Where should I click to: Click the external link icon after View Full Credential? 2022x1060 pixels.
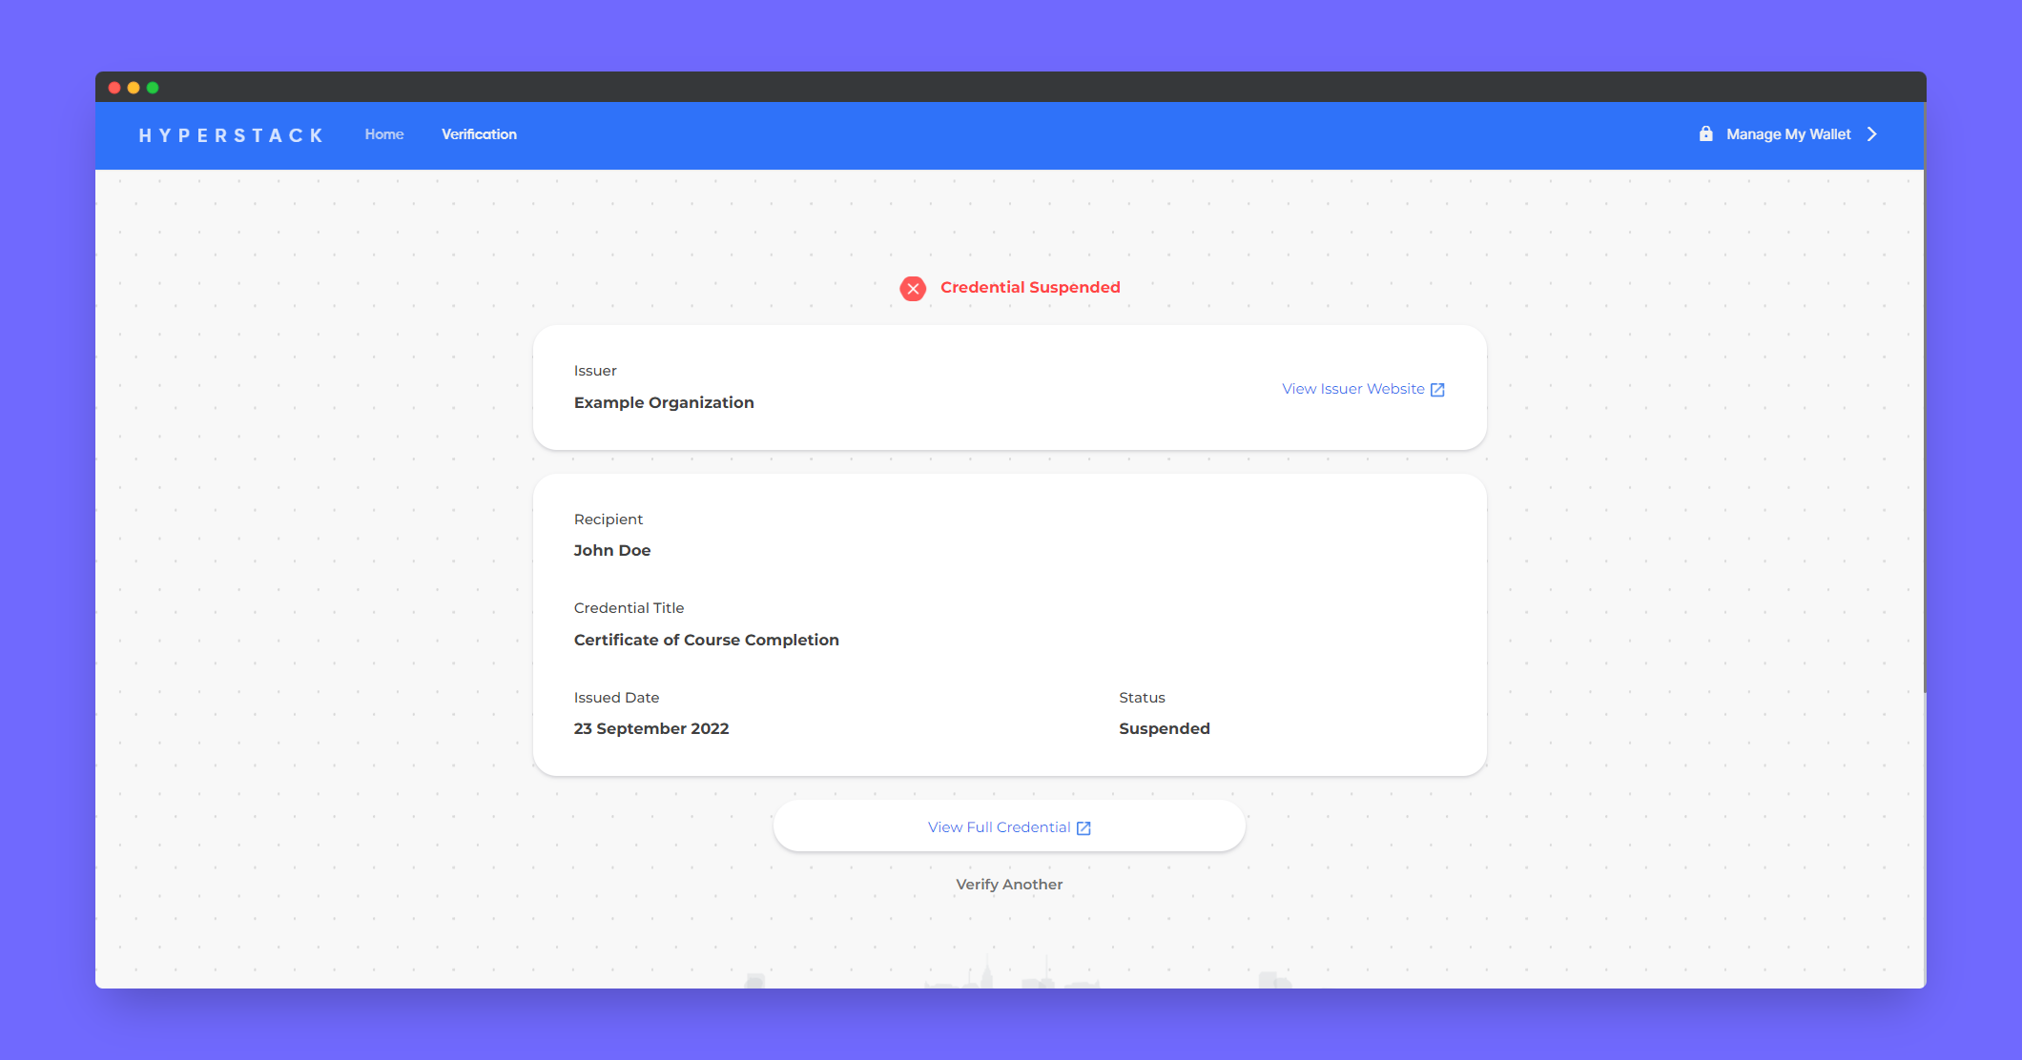coord(1083,828)
